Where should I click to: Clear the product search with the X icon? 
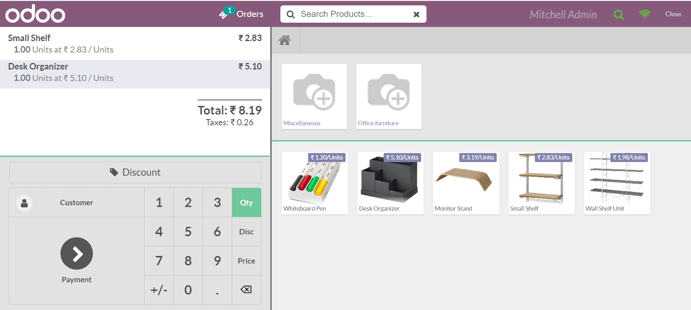[x=416, y=14]
